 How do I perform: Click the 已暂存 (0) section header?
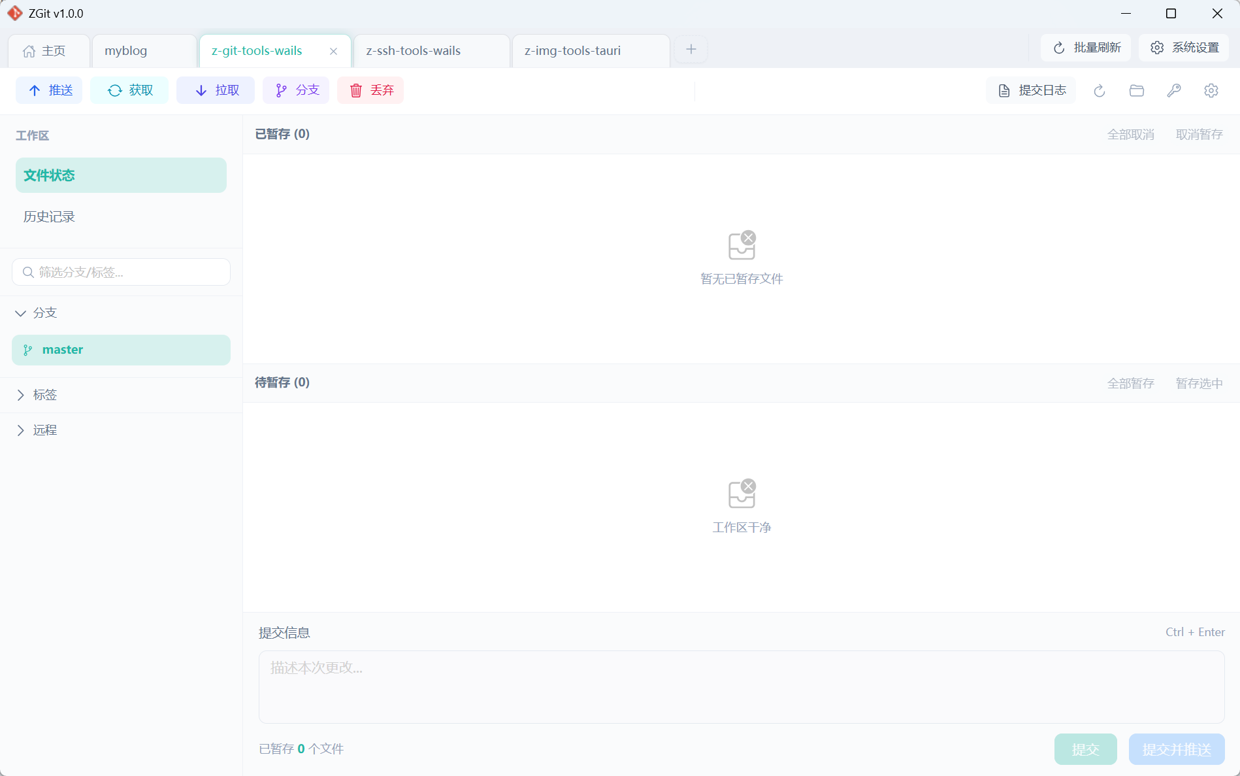pos(282,134)
